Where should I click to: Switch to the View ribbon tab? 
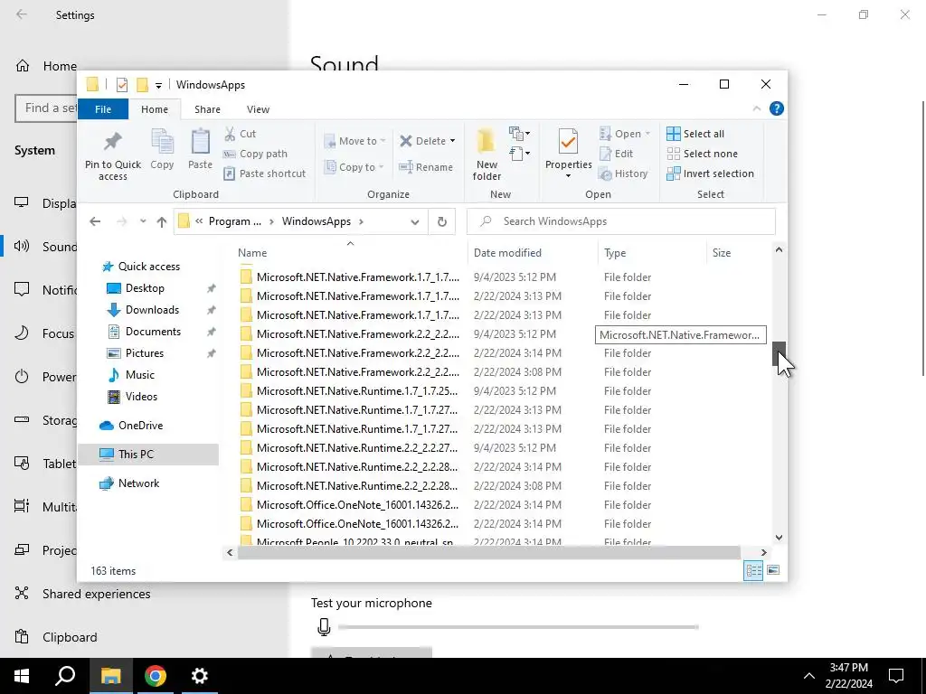pyautogui.click(x=258, y=109)
